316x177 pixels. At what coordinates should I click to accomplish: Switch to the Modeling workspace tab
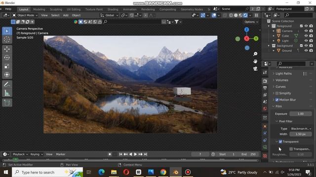tap(39, 9)
